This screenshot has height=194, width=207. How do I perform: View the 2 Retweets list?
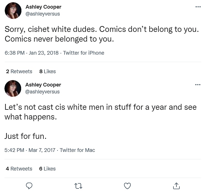(x=19, y=72)
